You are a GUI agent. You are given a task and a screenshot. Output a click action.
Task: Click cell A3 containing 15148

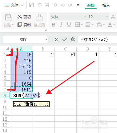point(21,66)
